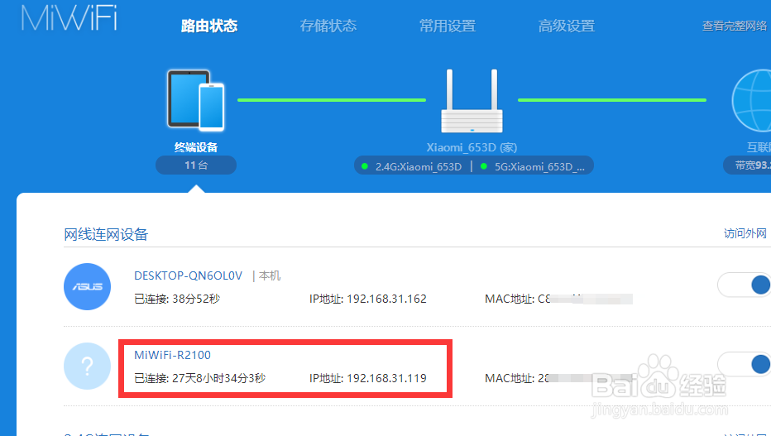Click the ASUS device avatar icon
The height and width of the screenshot is (436, 771).
tap(87, 286)
